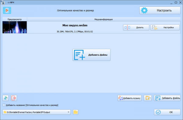Open the add folder dropdown button
The height and width of the screenshot is (120, 183).
pyautogui.click(x=148, y=98)
